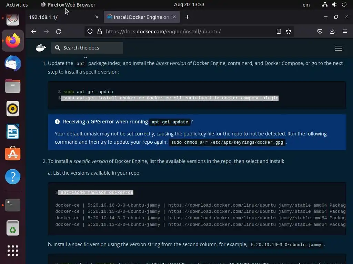
Task: Go back to previous page
Action: (34, 31)
